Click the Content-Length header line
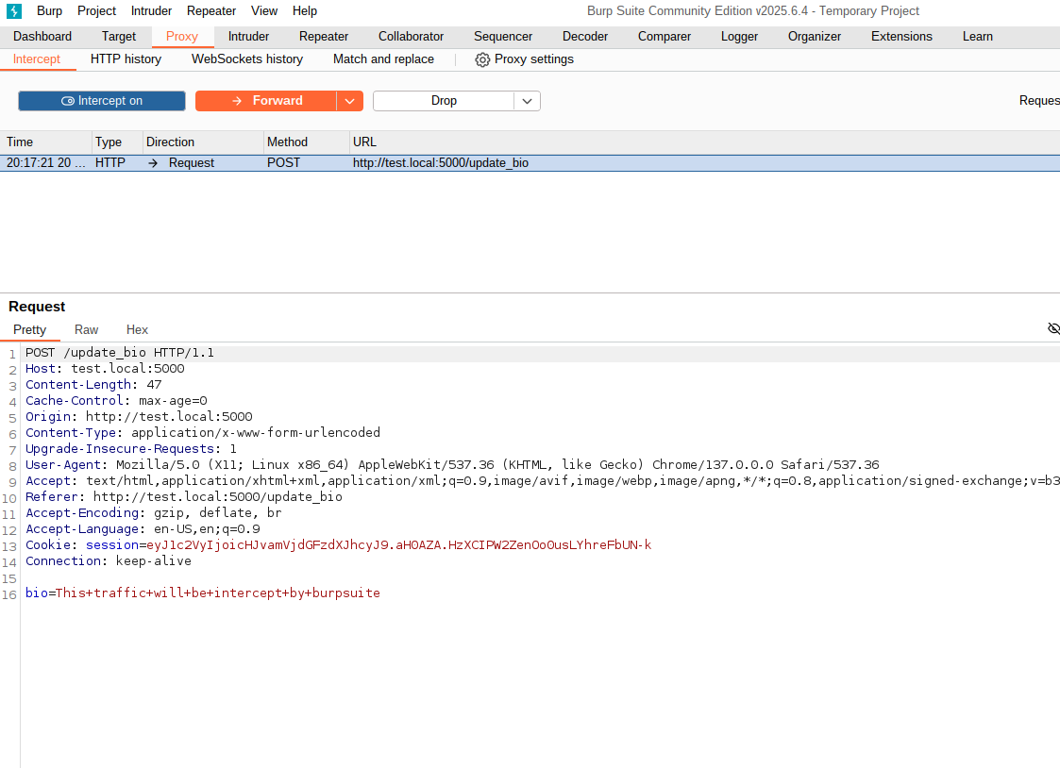 94,385
